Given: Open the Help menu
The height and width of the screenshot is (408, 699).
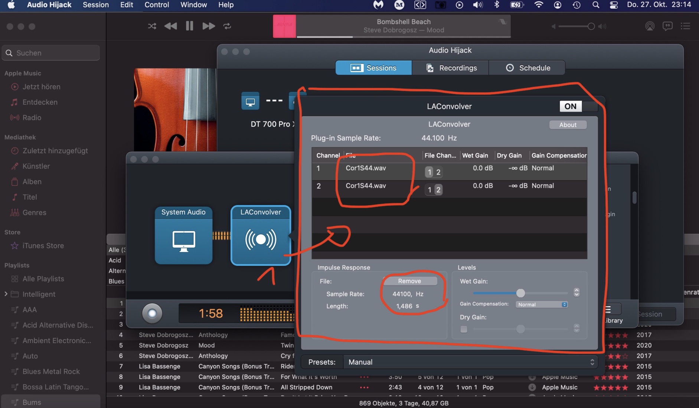Looking at the screenshot, I should pyautogui.click(x=226, y=5).
